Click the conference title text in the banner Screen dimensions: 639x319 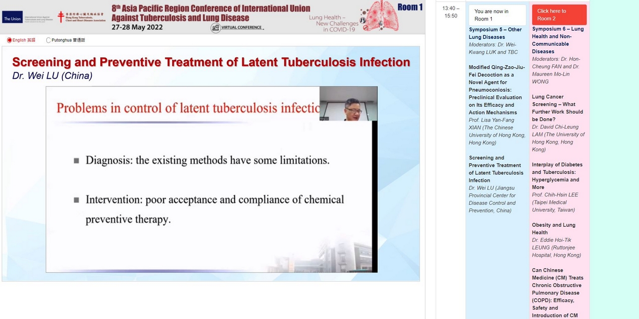pos(211,13)
